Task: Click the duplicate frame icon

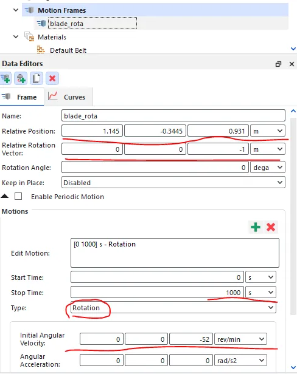Action: (37, 78)
